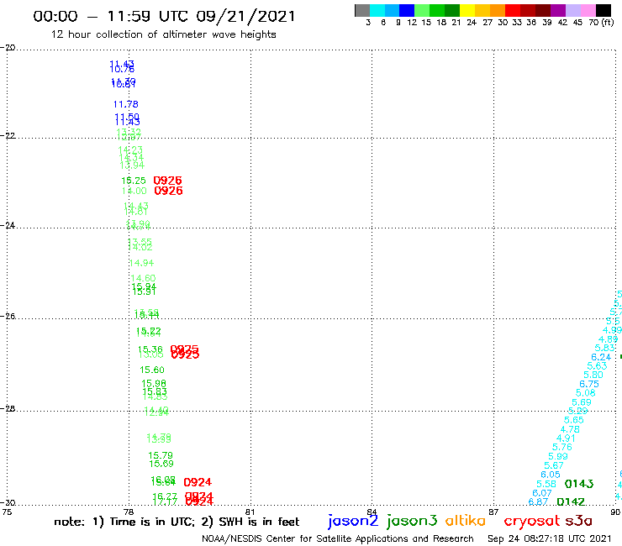Screen dimensions: 622x546
Task: Click the wave height value "15.79"
Action: pyautogui.click(x=161, y=455)
